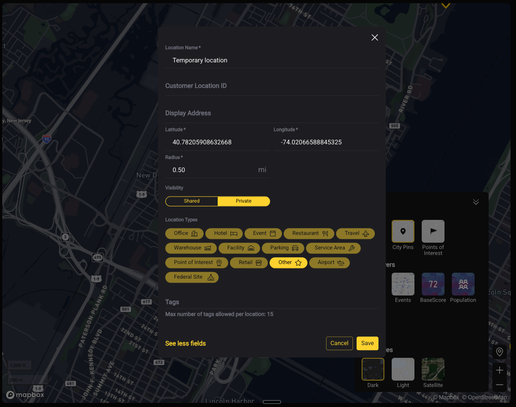The image size is (516, 407).
Task: Set visibility to Shared
Action: click(192, 201)
